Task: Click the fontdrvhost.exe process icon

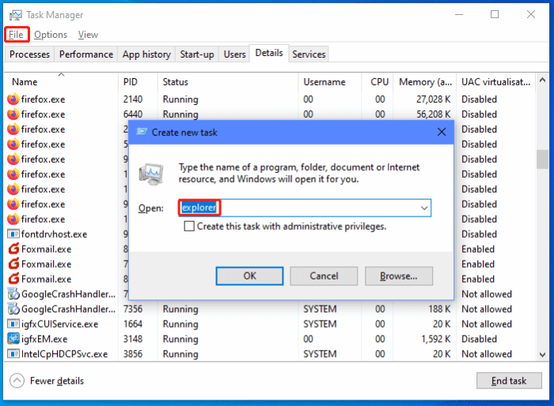Action: point(13,234)
